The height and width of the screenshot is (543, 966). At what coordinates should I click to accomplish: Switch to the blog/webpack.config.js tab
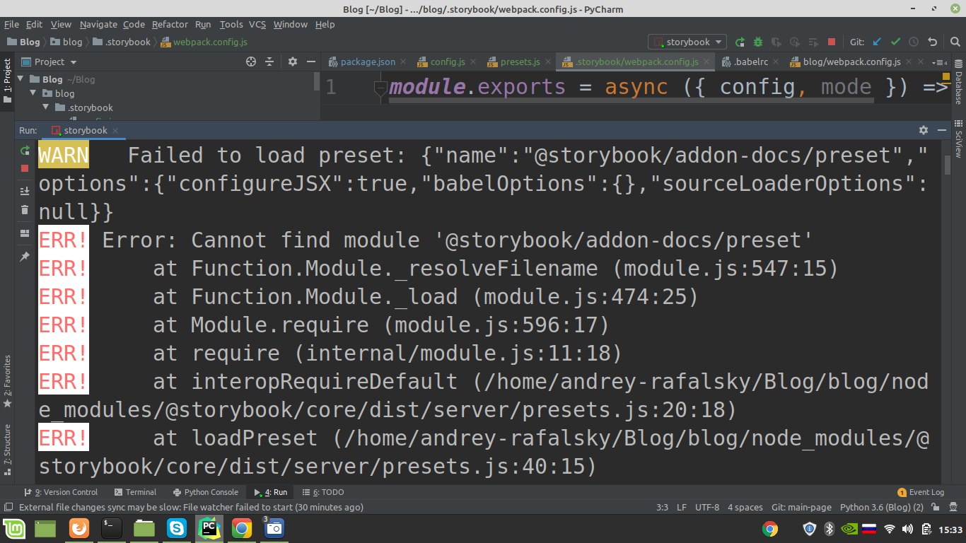click(x=851, y=62)
